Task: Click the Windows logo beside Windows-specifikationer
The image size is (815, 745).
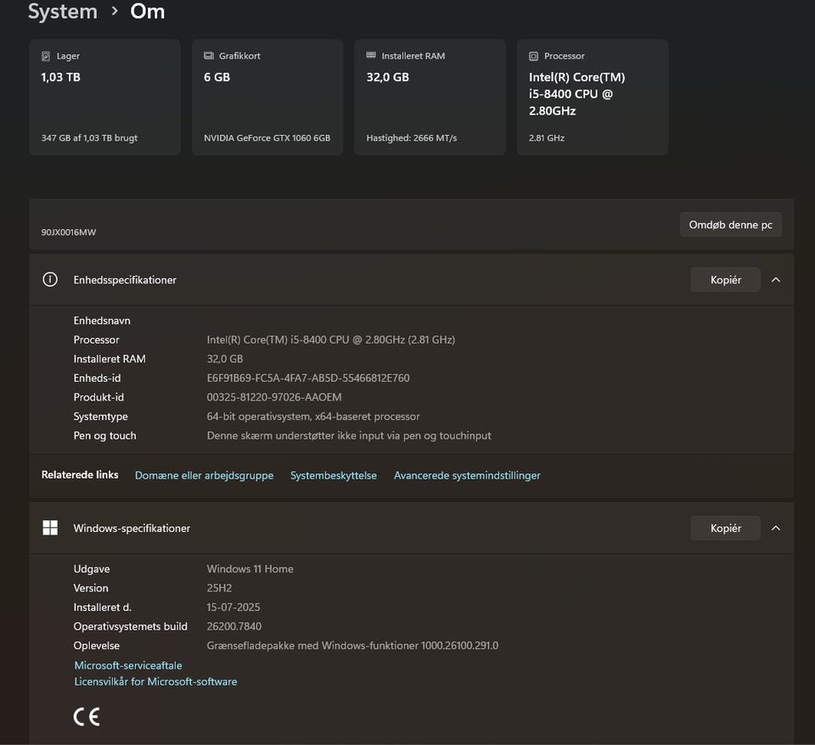Action: (50, 528)
